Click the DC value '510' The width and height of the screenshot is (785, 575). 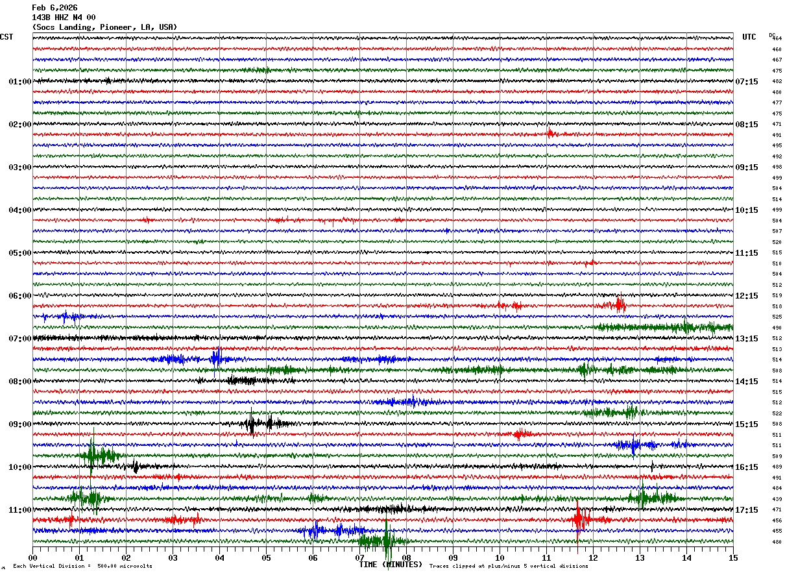click(777, 263)
